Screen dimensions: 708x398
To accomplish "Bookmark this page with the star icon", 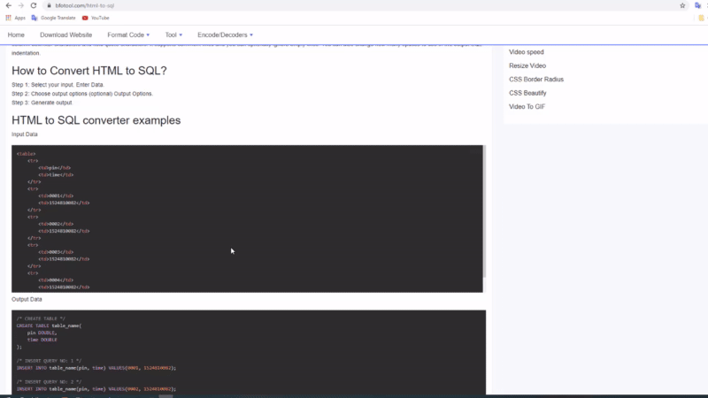I will (x=682, y=5).
